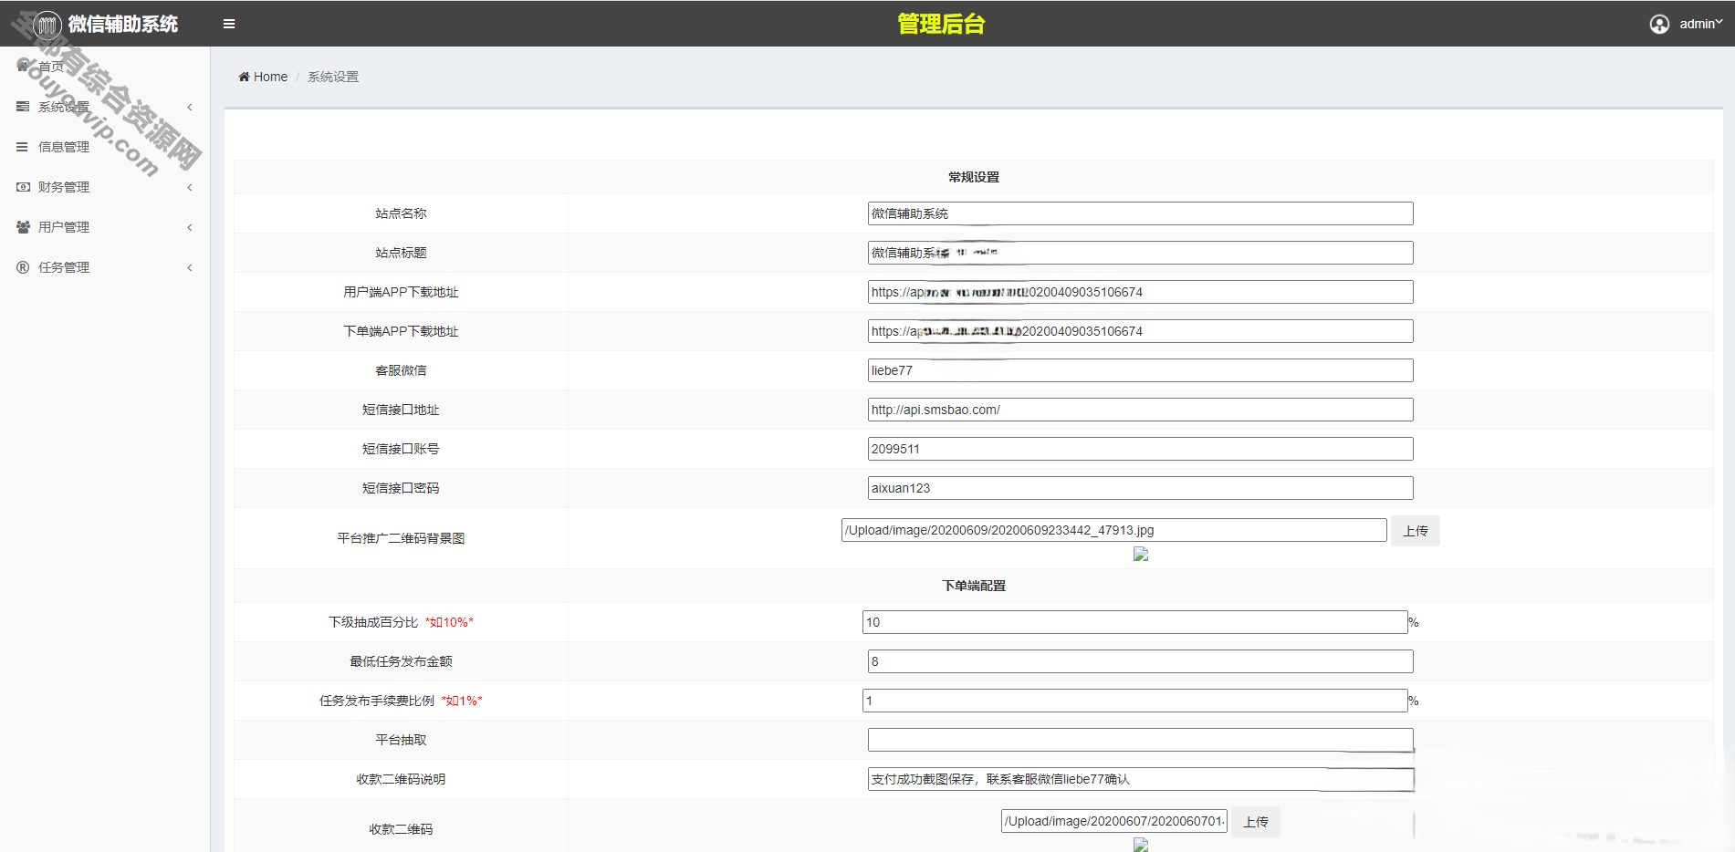Open the admin account dropdown
The width and height of the screenshot is (1735, 852).
point(1700,24)
